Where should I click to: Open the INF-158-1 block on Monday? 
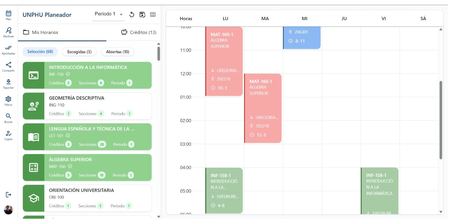click(x=224, y=191)
